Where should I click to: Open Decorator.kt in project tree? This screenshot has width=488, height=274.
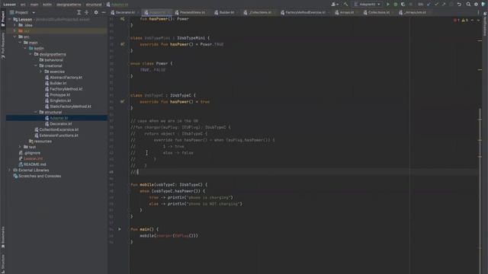pyautogui.click(x=61, y=123)
